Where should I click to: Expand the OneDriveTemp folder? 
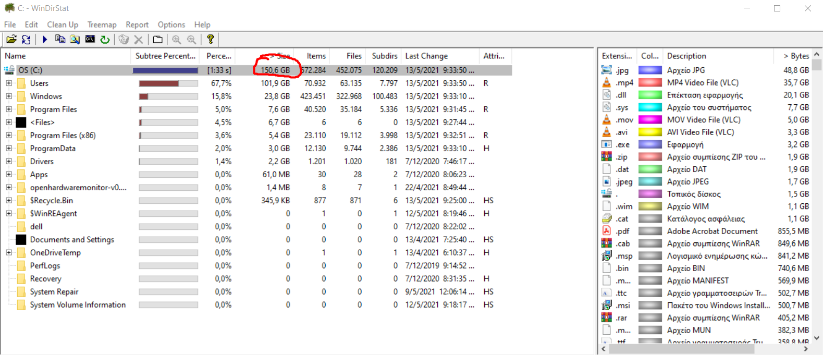[x=9, y=253]
